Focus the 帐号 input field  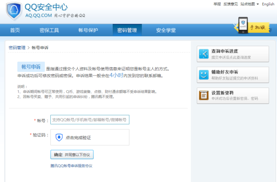coord(90,120)
